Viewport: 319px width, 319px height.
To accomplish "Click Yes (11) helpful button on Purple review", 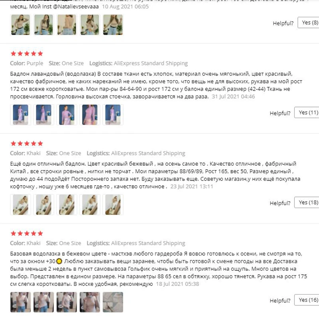I will [307, 113].
